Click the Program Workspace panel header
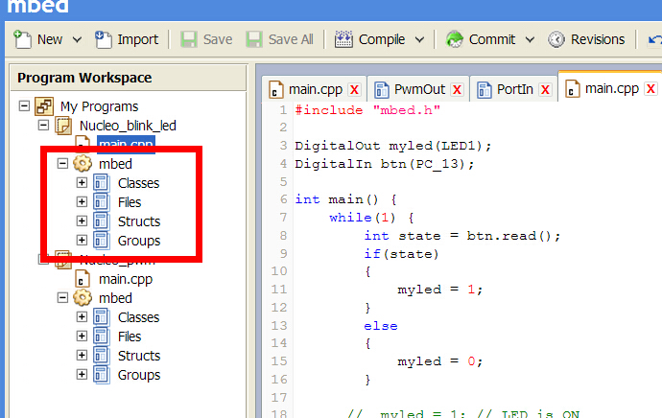Screen dimensions: 662x418 click(x=129, y=78)
